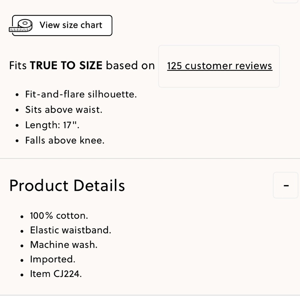Click the 'based on' text
Viewport: 300px width, 300px height.
click(130, 65)
